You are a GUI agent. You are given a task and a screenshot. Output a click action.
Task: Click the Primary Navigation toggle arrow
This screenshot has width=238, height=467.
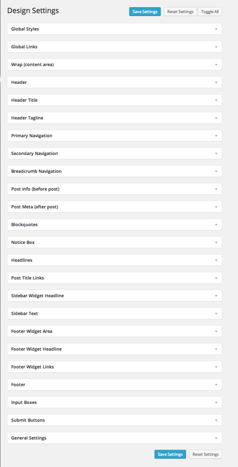point(216,136)
